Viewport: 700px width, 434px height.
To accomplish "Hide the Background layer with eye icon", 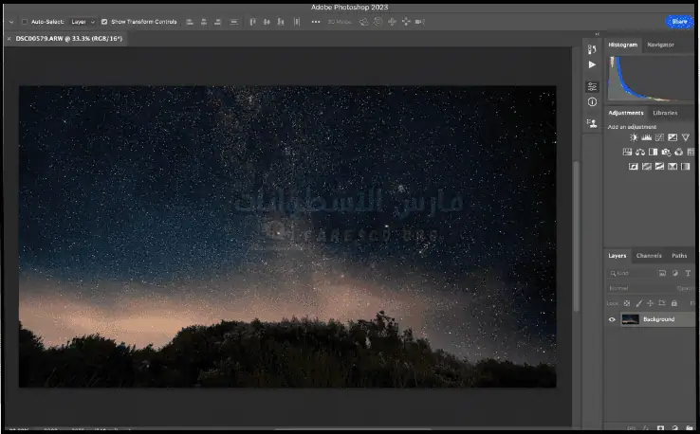I will click(612, 319).
